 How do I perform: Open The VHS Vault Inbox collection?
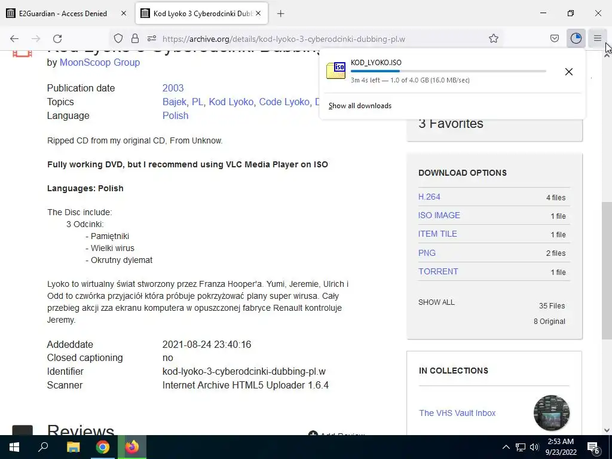[457, 413]
